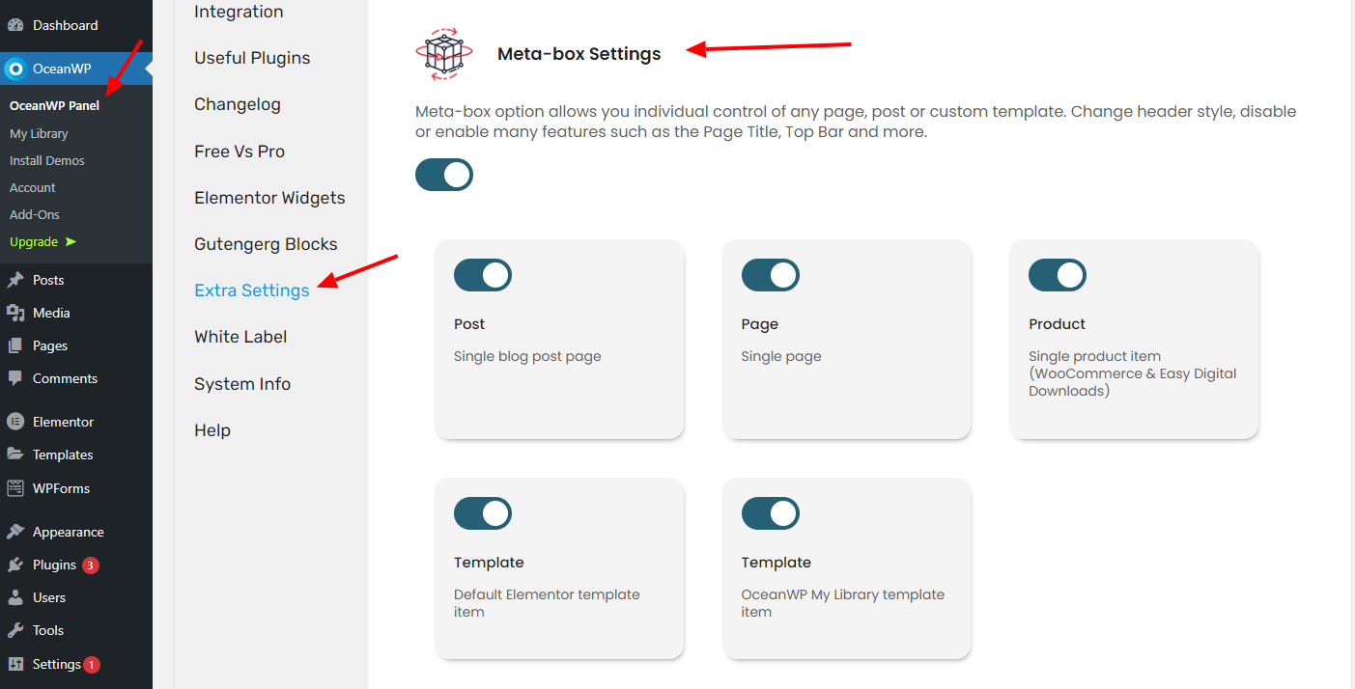Click the Appearance paintbrush icon
Screen dimensions: 1355x689
tap(15, 532)
